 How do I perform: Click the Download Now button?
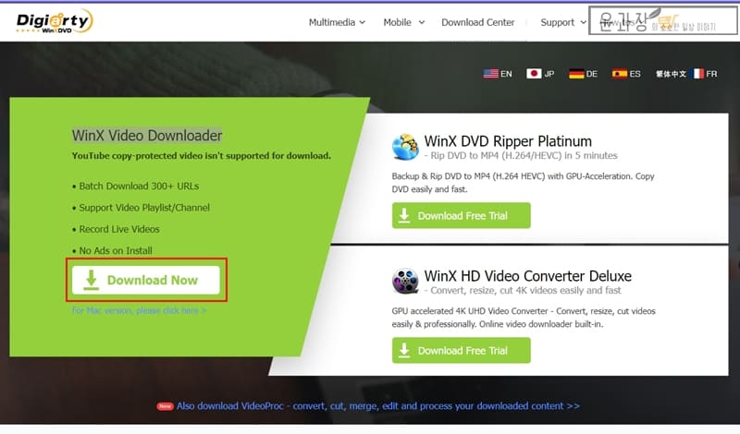(146, 280)
